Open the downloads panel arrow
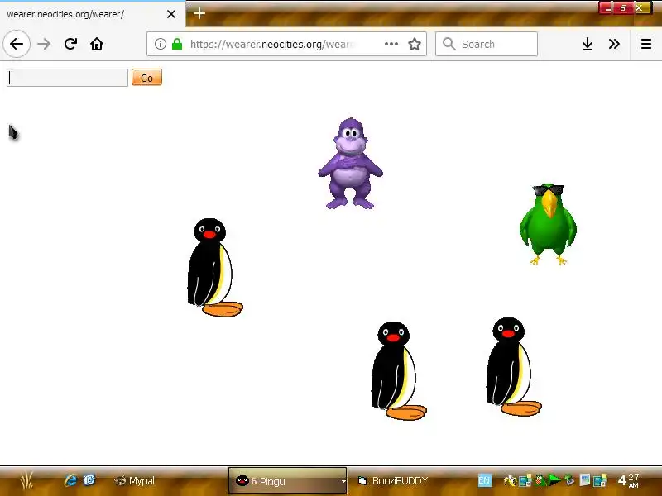662x496 pixels. point(588,44)
